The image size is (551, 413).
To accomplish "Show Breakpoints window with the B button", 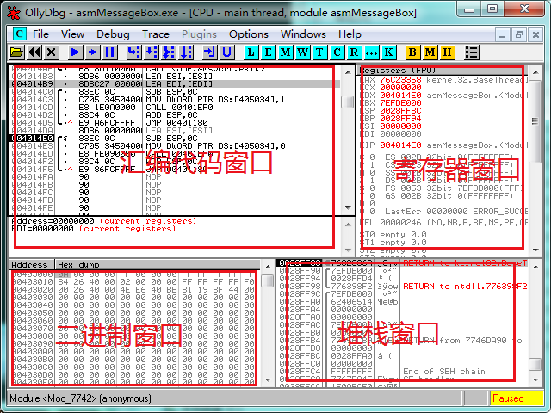I will pos(412,52).
